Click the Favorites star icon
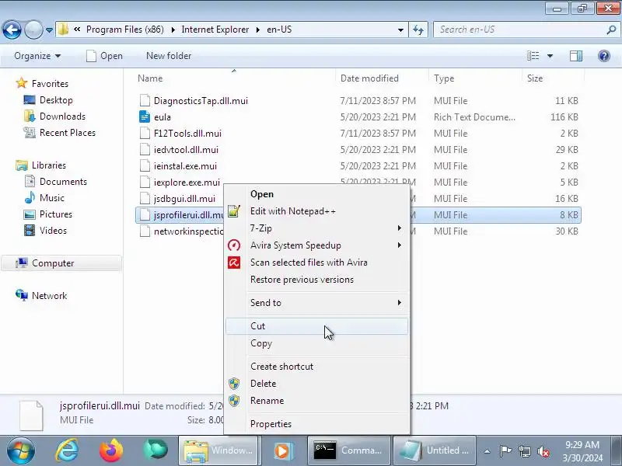The height and width of the screenshot is (466, 622). coord(22,83)
